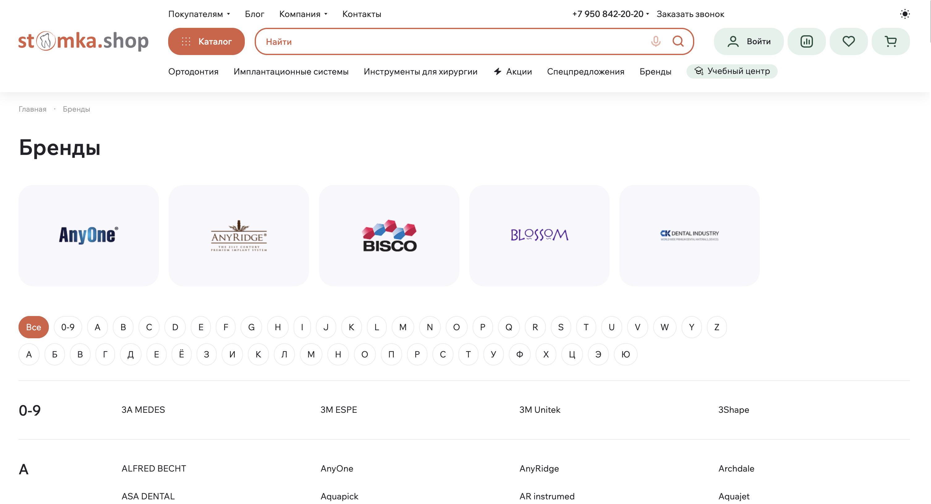The image size is (931, 504).
Task: Open Инструменты для хирургии category
Action: tap(420, 71)
